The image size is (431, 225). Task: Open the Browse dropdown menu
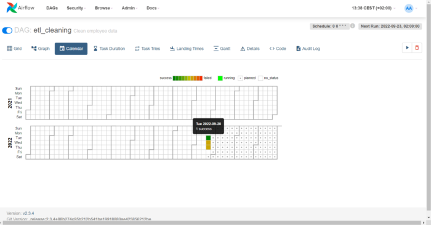[x=103, y=8]
